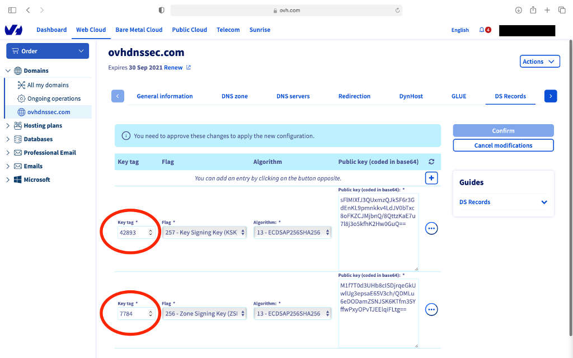Click the privacy shield icon
The width and height of the screenshot is (573, 358).
pos(162,10)
